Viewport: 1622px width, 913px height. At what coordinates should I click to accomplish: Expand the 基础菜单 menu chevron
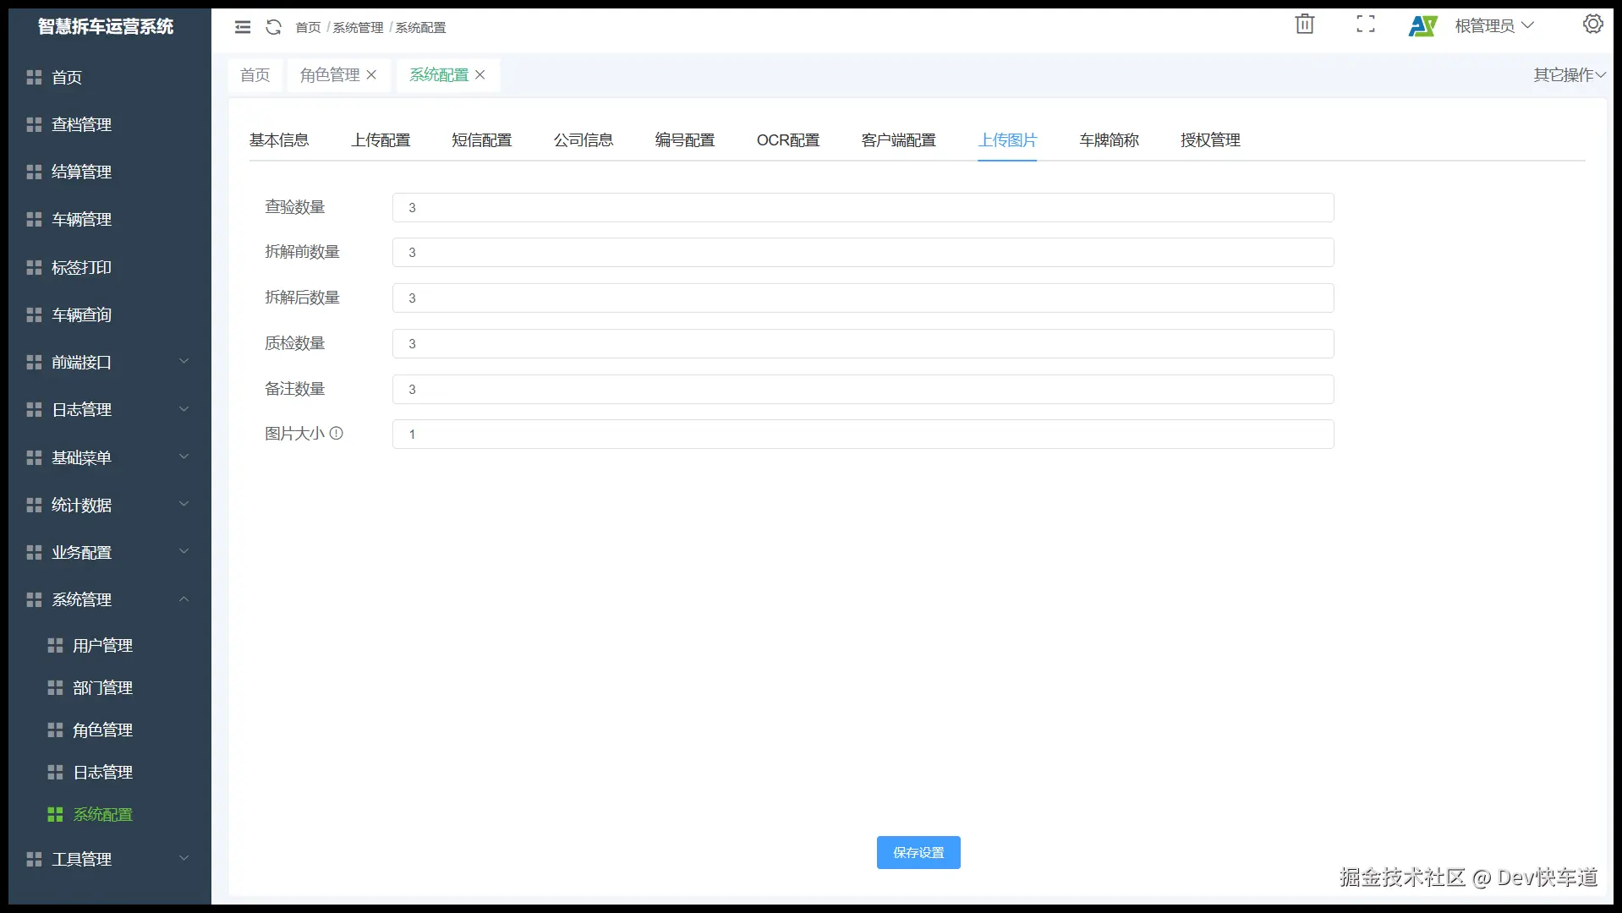tap(184, 457)
